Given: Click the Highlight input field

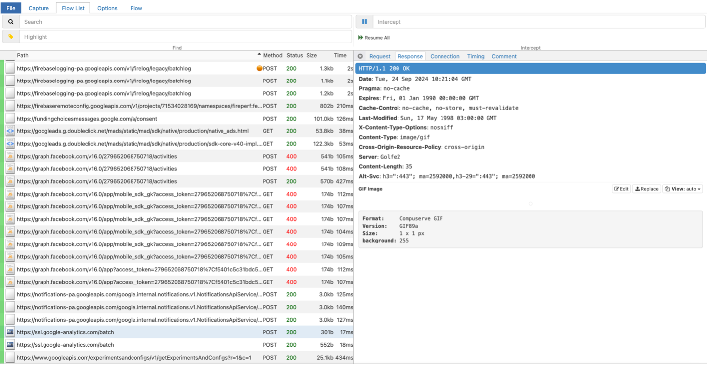Looking at the screenshot, I should tap(185, 37).
